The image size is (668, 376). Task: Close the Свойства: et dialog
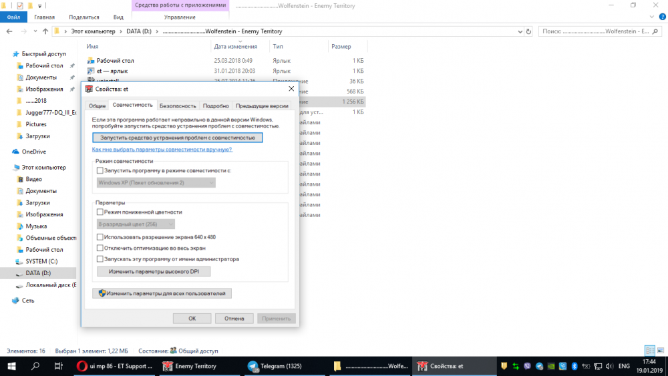pyautogui.click(x=291, y=89)
